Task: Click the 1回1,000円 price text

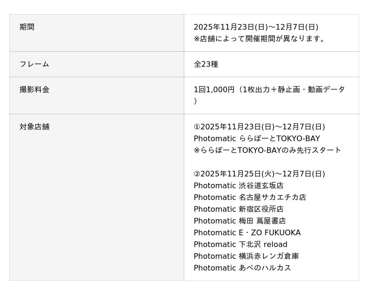Action: (214, 90)
